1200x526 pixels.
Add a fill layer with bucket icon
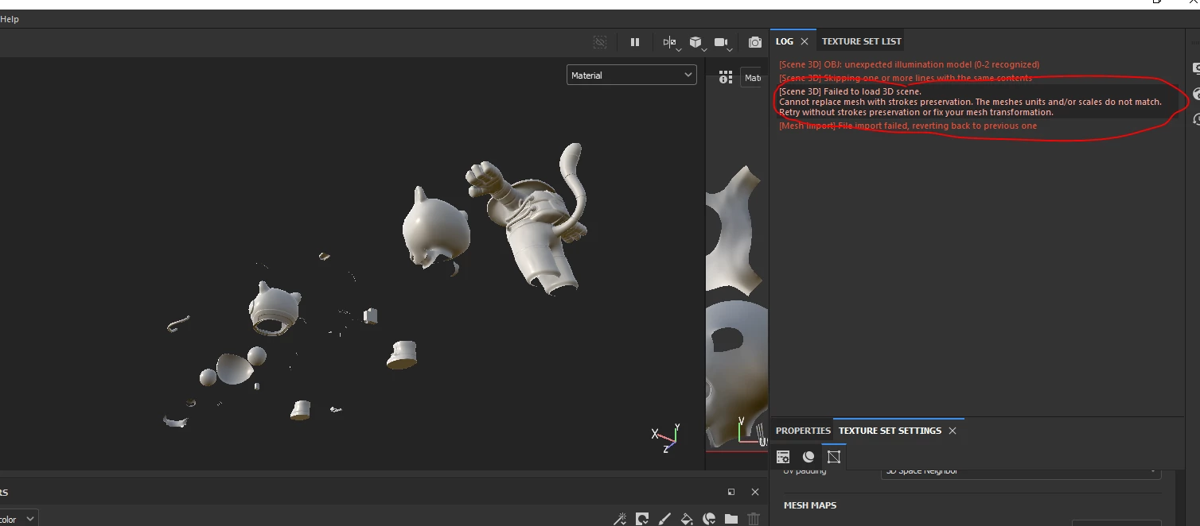pos(687,519)
